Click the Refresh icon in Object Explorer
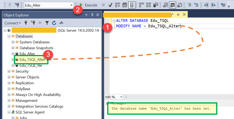Screen dimensions: 234x119 (54, 23)
